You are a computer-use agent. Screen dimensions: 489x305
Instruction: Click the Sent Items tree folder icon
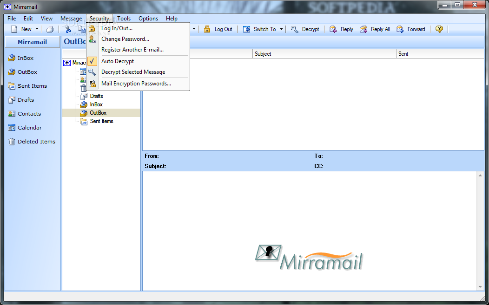(84, 122)
